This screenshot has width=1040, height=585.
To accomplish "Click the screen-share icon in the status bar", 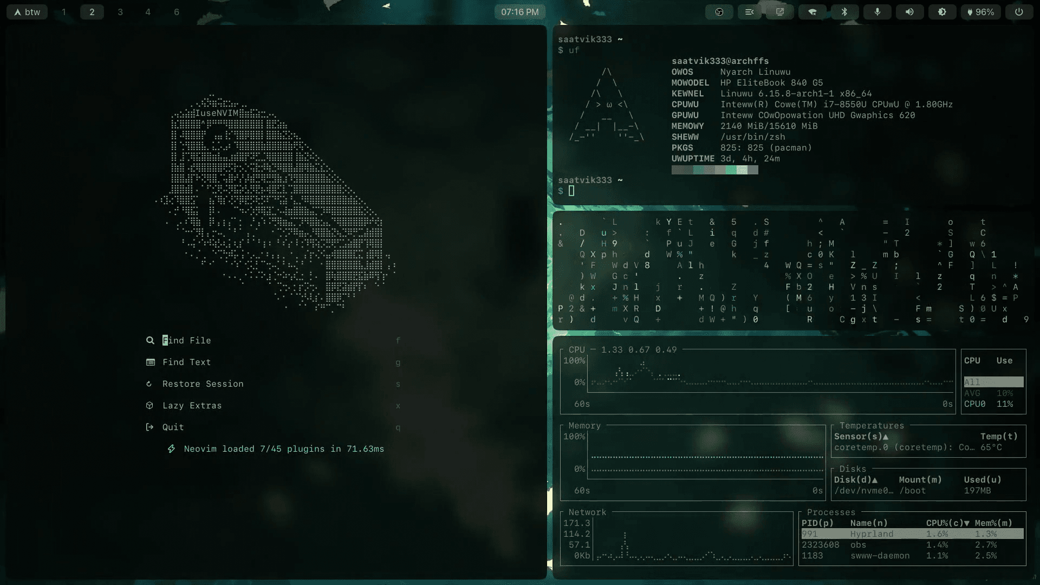I will pyautogui.click(x=779, y=11).
